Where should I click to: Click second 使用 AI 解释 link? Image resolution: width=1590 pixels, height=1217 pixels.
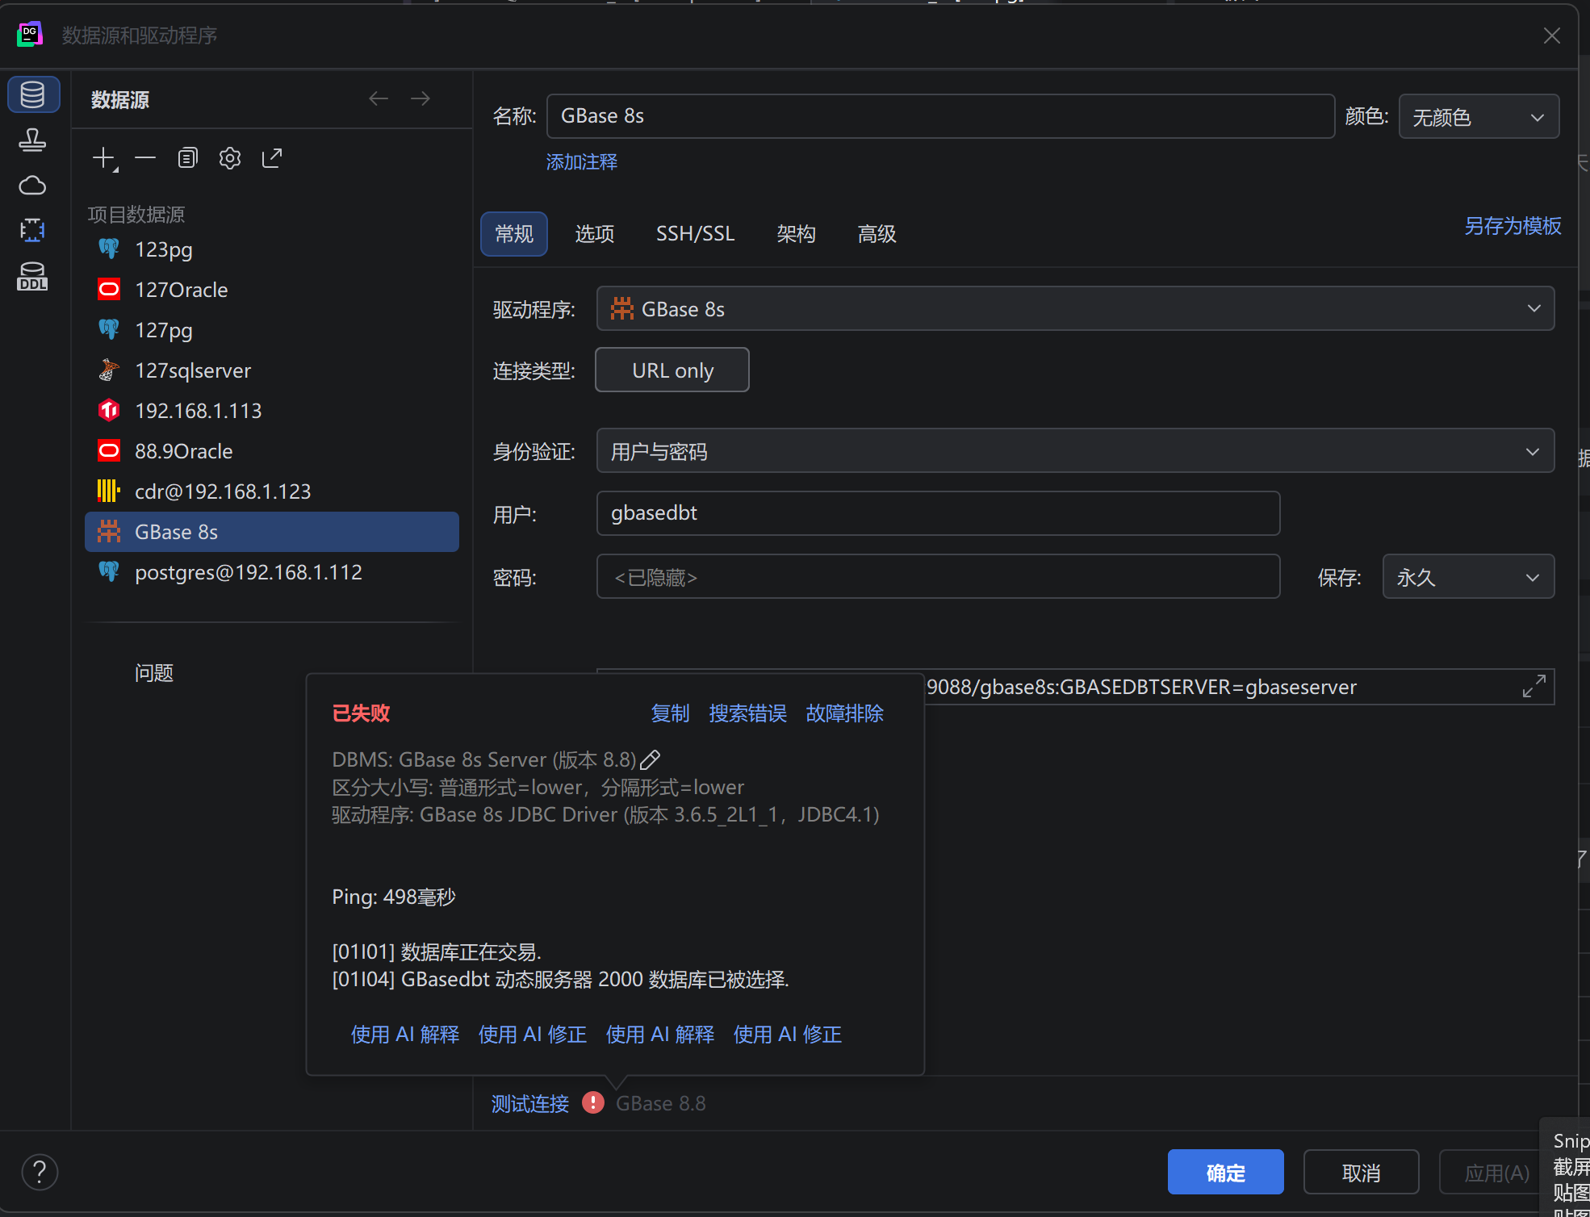(x=660, y=1035)
